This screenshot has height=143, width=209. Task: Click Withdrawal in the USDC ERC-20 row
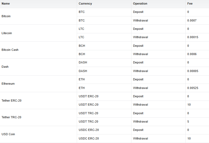[141, 139]
